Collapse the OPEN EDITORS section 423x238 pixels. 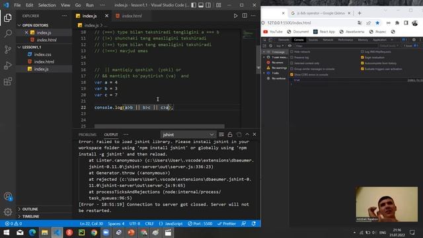click(35, 25)
